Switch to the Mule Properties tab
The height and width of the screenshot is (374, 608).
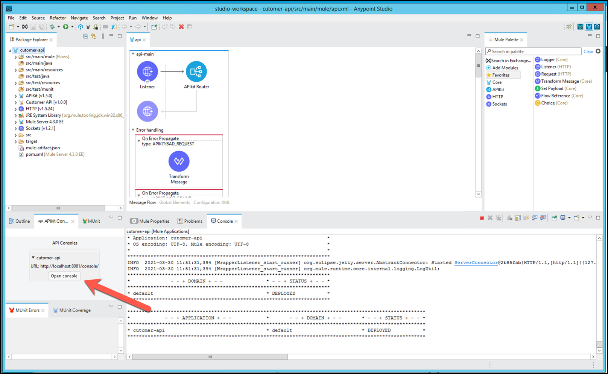150,221
